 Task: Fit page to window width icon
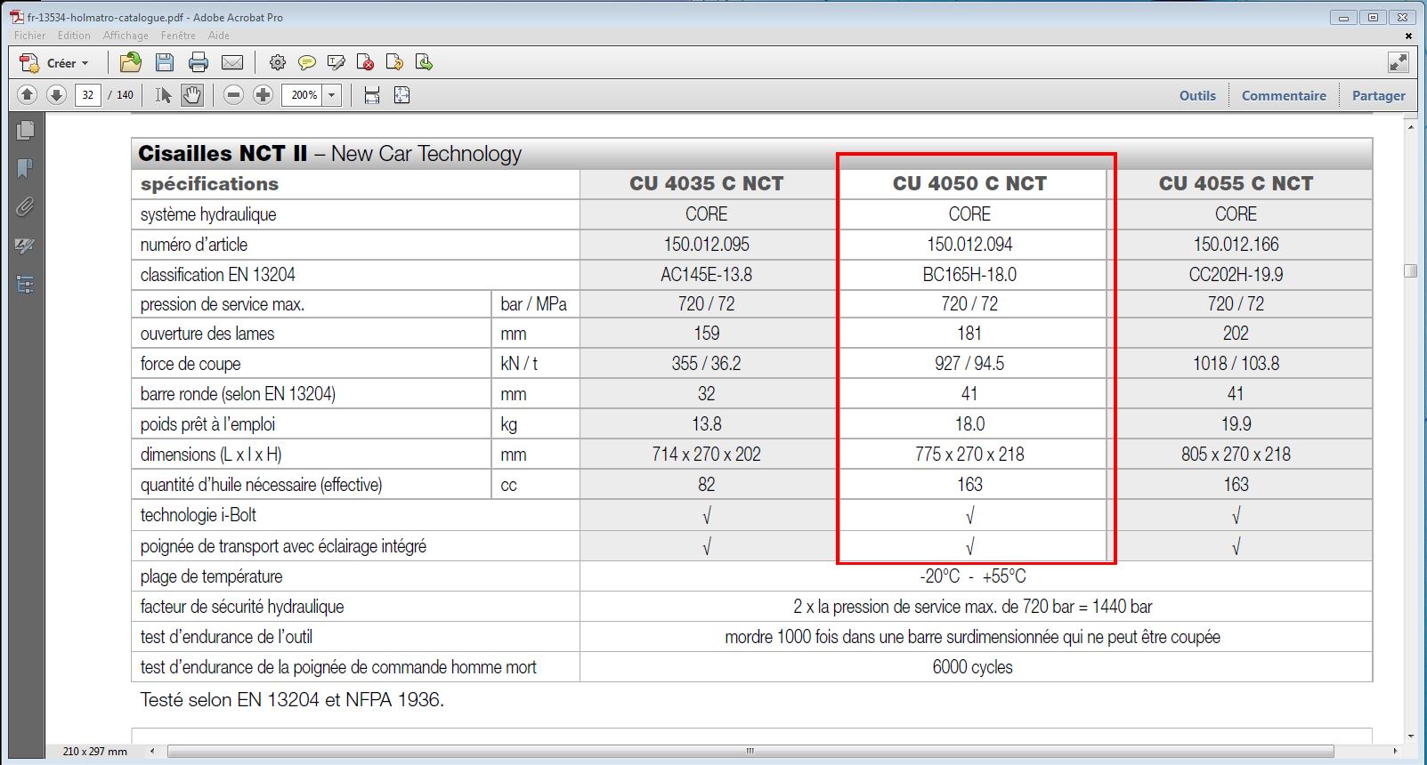point(372,94)
